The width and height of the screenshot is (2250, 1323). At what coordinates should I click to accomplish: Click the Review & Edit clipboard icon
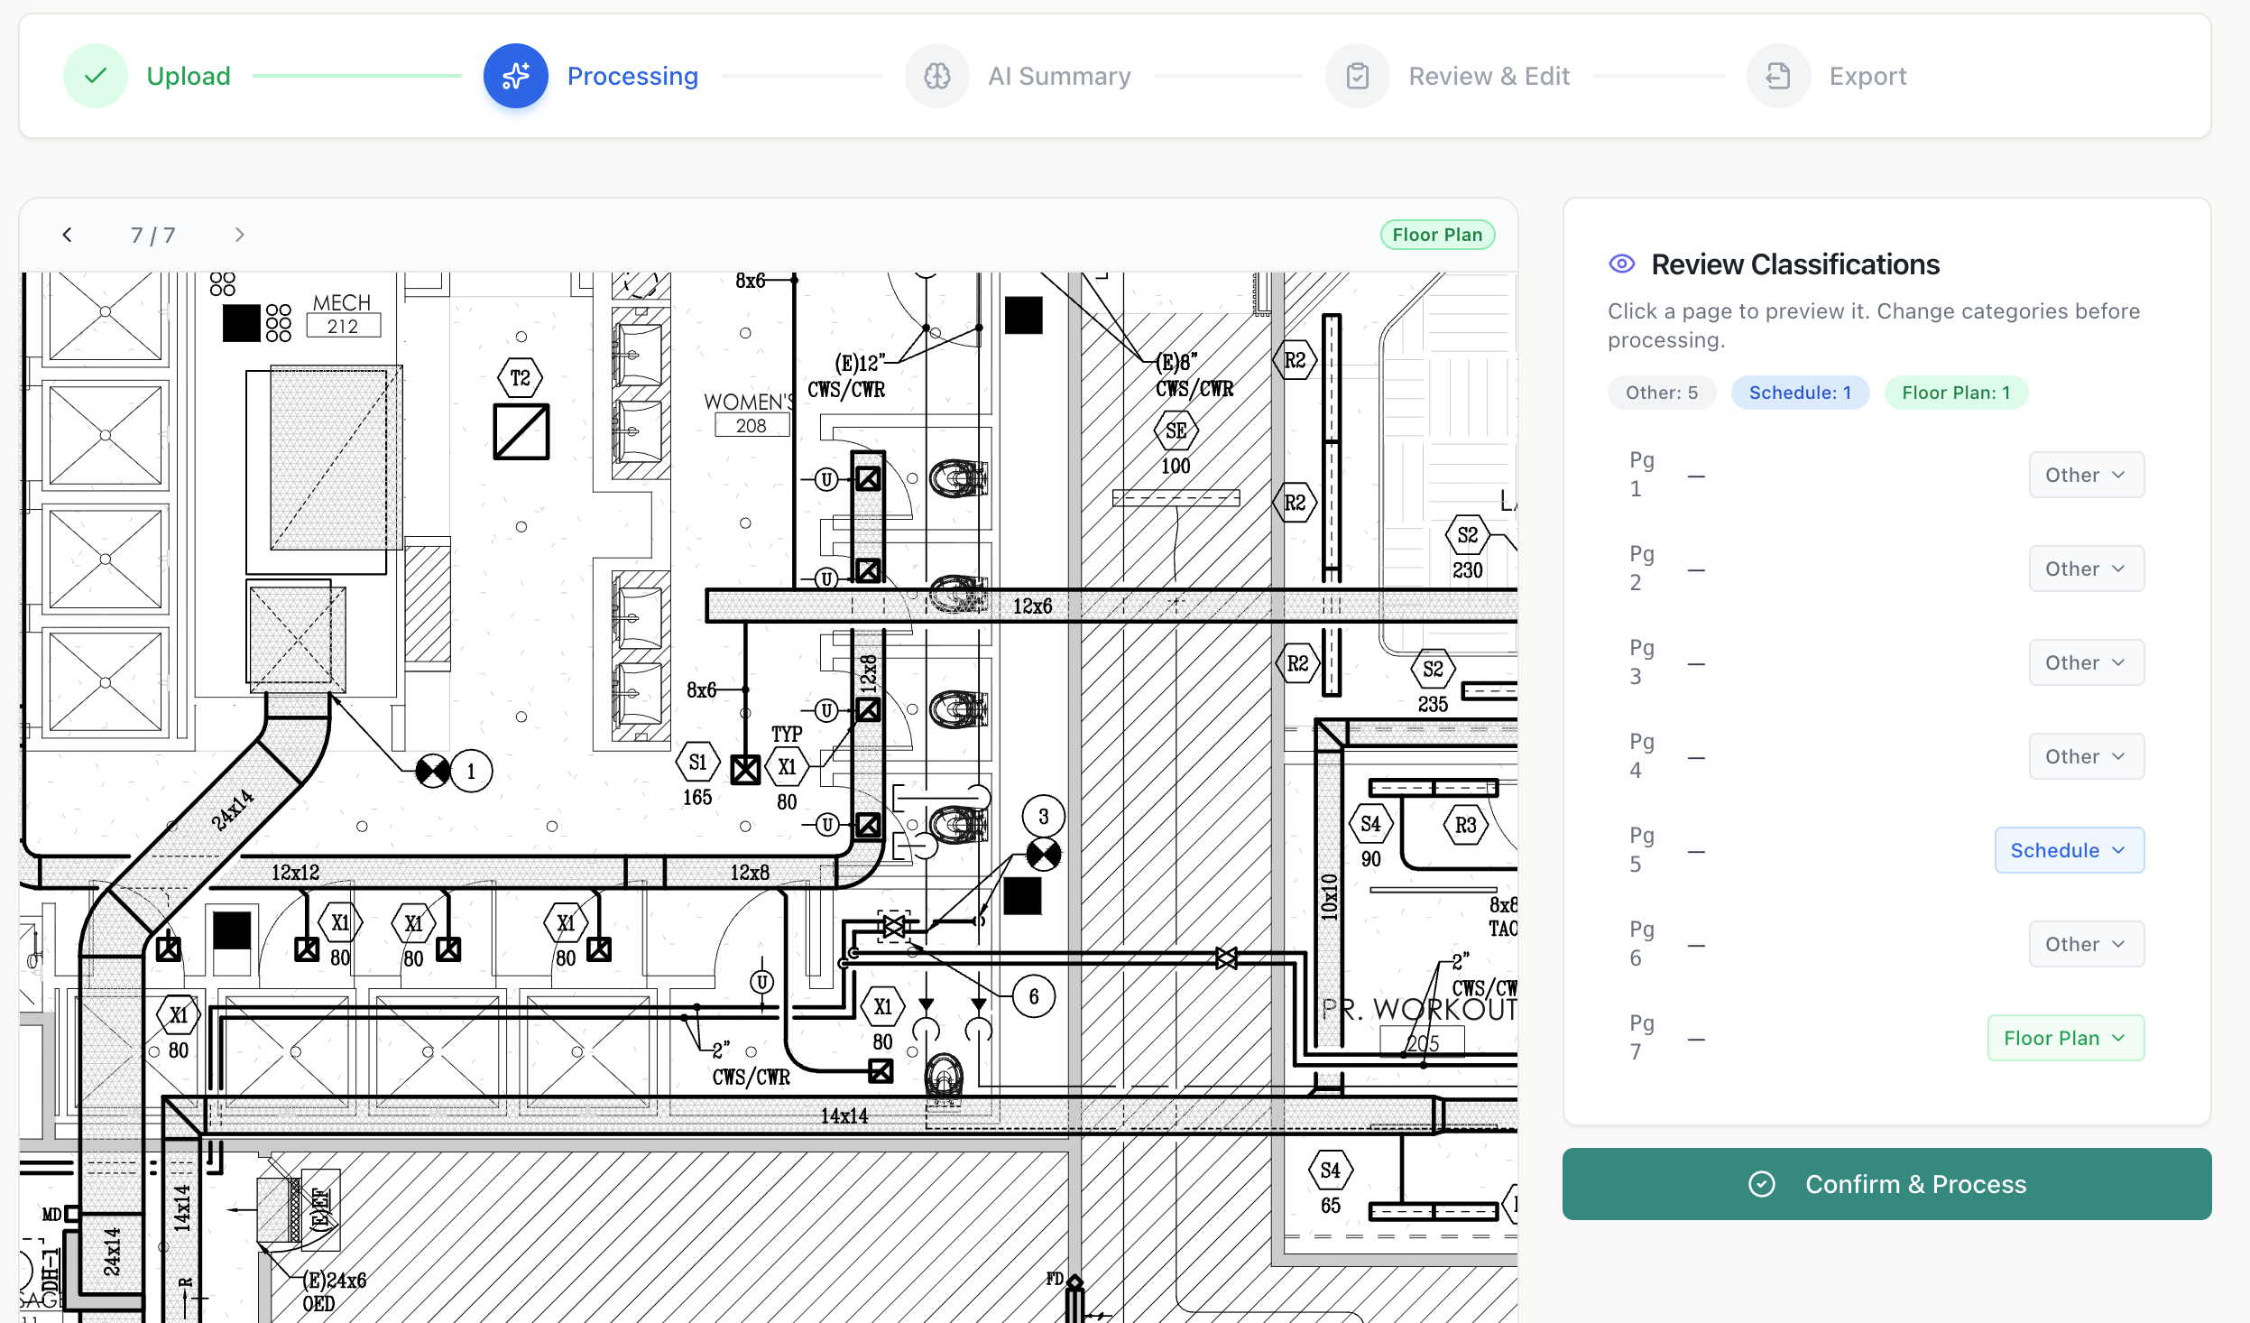[x=1357, y=75]
